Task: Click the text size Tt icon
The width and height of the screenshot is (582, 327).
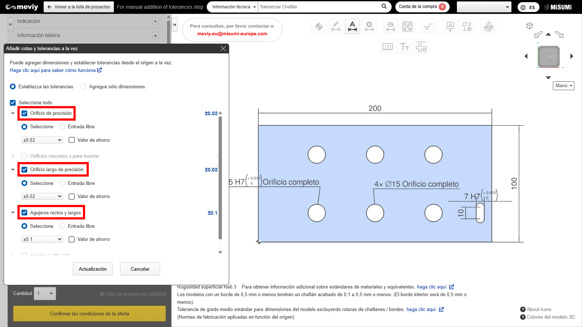Action: pos(404,47)
